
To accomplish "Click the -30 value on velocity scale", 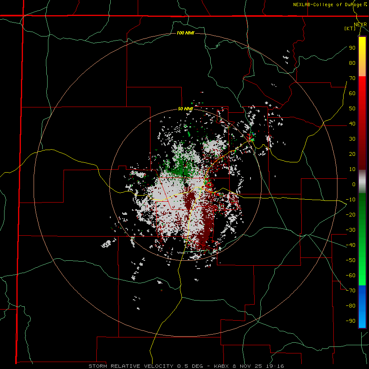I will click(351, 230).
